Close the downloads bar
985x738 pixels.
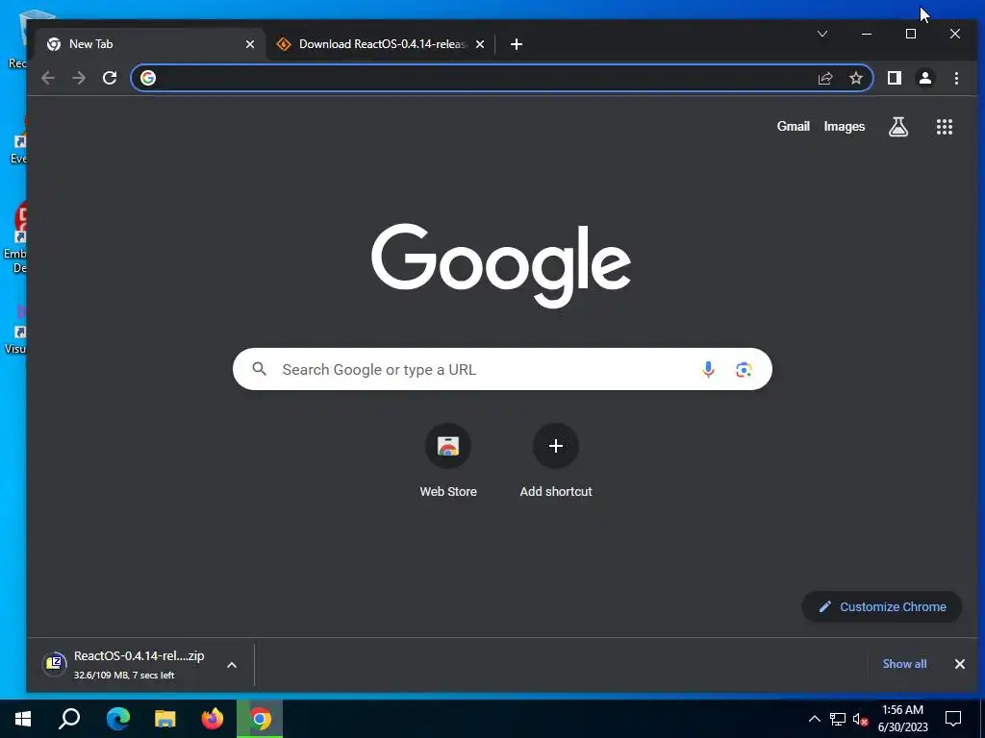960,664
